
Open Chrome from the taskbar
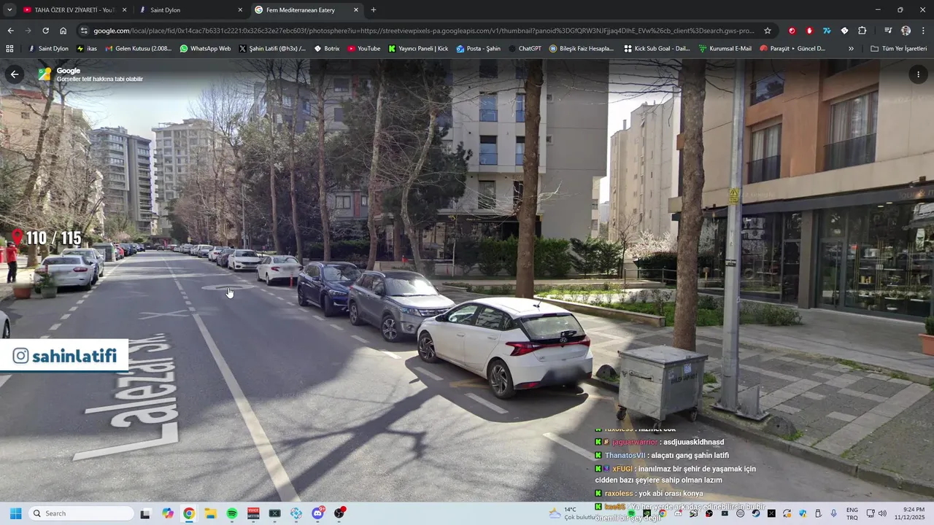(189, 513)
